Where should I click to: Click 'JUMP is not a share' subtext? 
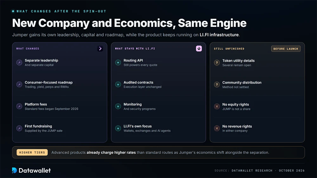[x=236, y=109]
